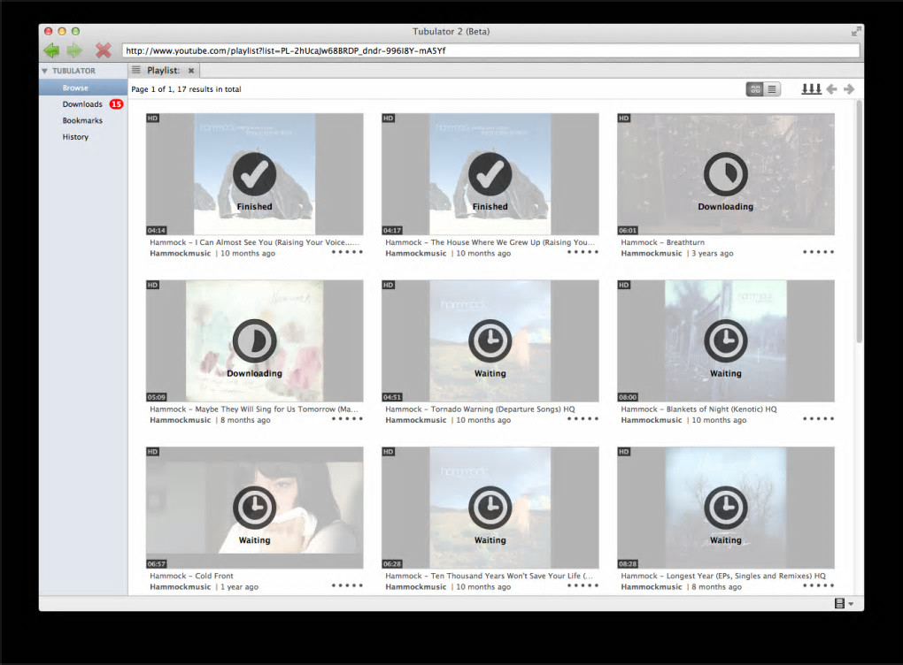Click the Hammock – Cold Front title
Image resolution: width=903 pixels, height=665 pixels.
coord(191,576)
